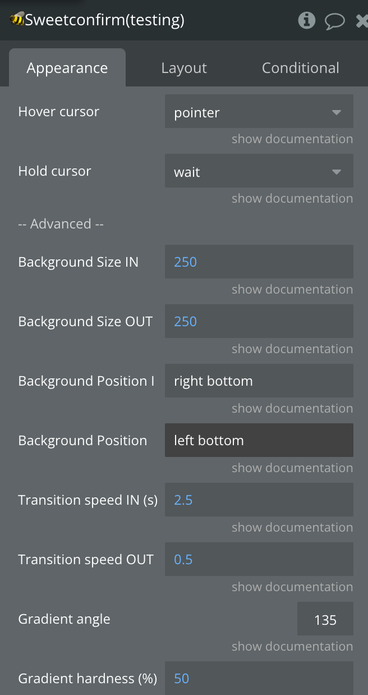This screenshot has width=368, height=695.
Task: Open comments via speech bubble icon
Action: pyautogui.click(x=335, y=21)
